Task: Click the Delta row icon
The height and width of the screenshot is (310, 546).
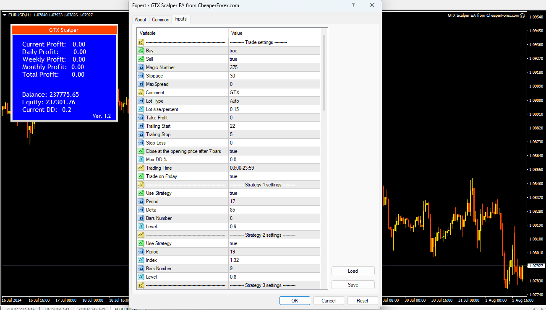Action: click(x=141, y=210)
